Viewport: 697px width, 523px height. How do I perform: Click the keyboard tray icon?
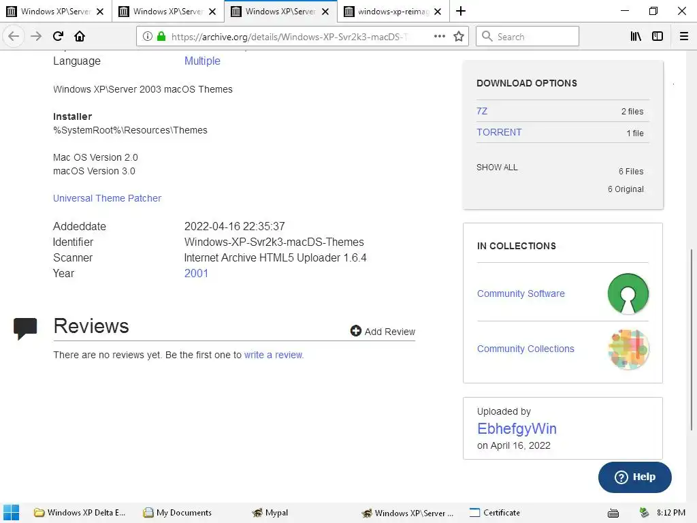point(613,513)
